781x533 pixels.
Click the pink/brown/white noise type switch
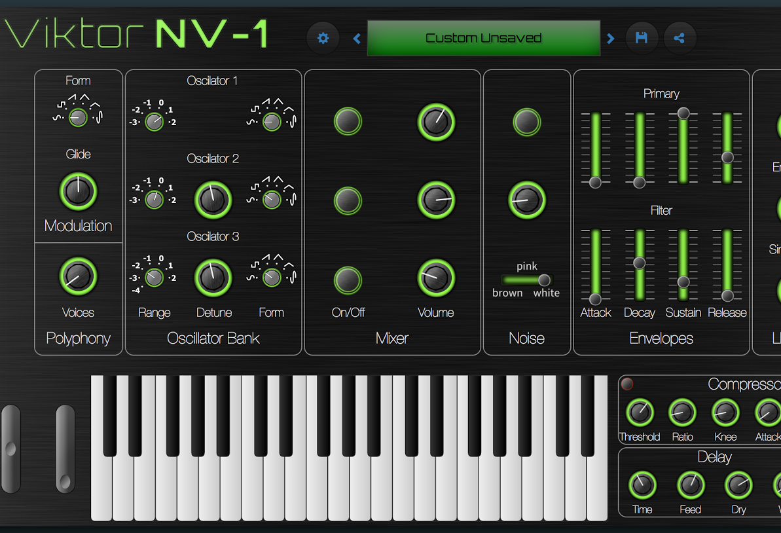tap(527, 280)
